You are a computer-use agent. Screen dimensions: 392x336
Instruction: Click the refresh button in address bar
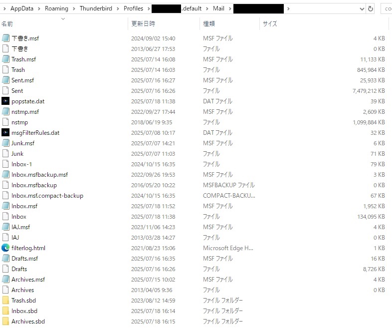(371, 8)
